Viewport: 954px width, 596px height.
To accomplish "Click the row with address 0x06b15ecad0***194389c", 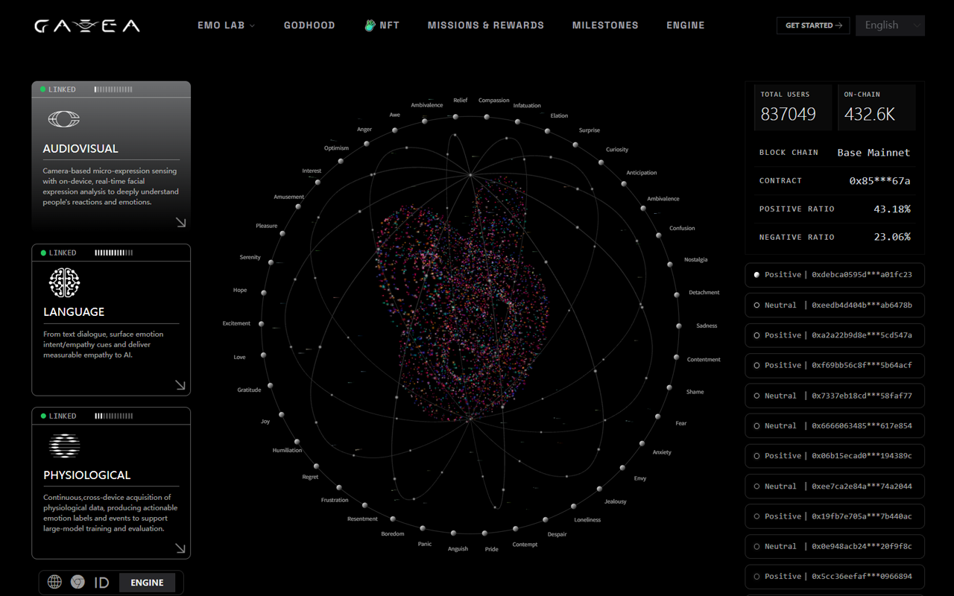I will click(835, 456).
